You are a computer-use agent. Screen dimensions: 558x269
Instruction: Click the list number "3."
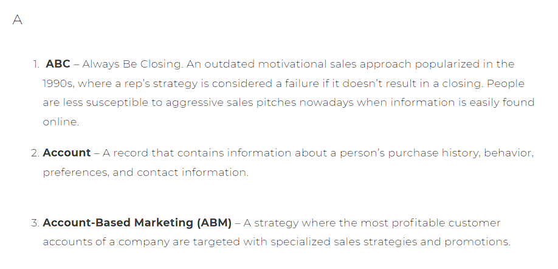click(35, 223)
